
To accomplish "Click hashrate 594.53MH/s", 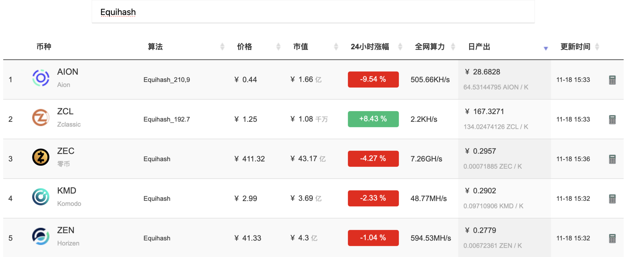I will click(x=431, y=238).
